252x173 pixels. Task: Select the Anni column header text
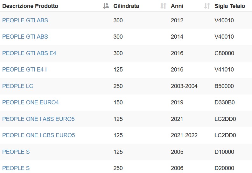(177, 6)
